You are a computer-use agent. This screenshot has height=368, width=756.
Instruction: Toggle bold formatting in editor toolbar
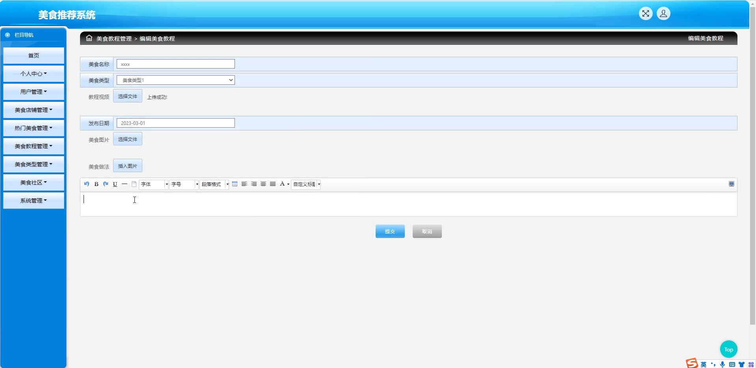(x=96, y=184)
